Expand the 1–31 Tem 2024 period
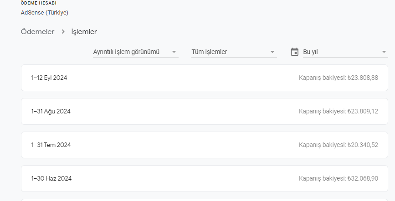The image size is (395, 201). (x=204, y=145)
